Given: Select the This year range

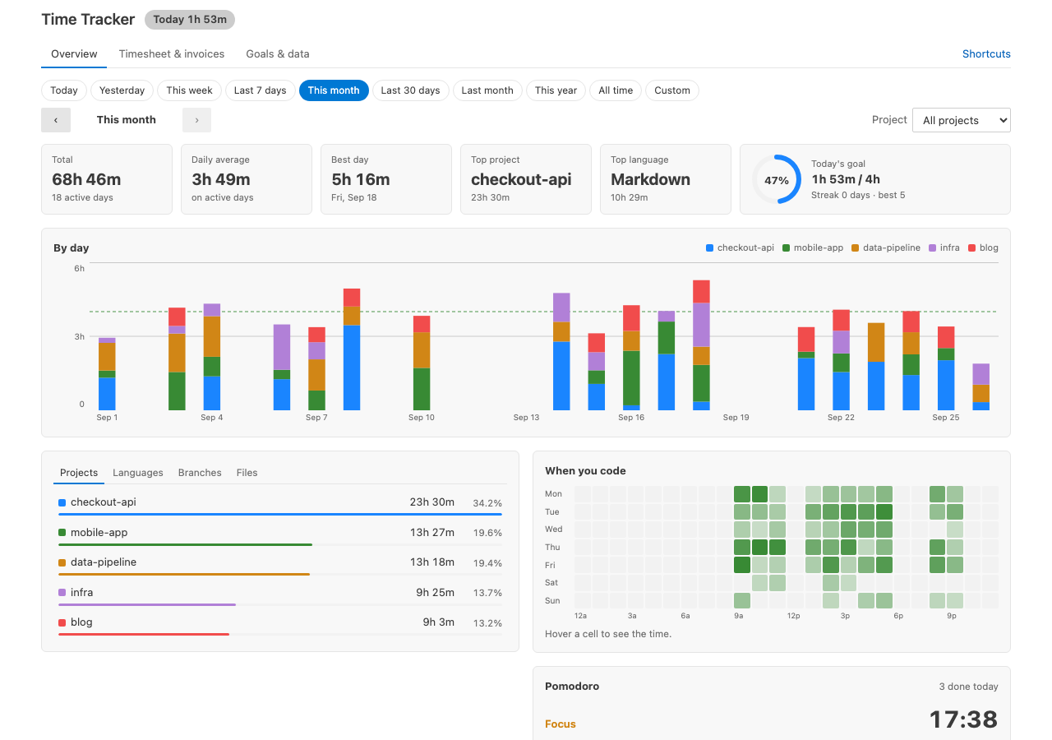Looking at the screenshot, I should coord(556,90).
